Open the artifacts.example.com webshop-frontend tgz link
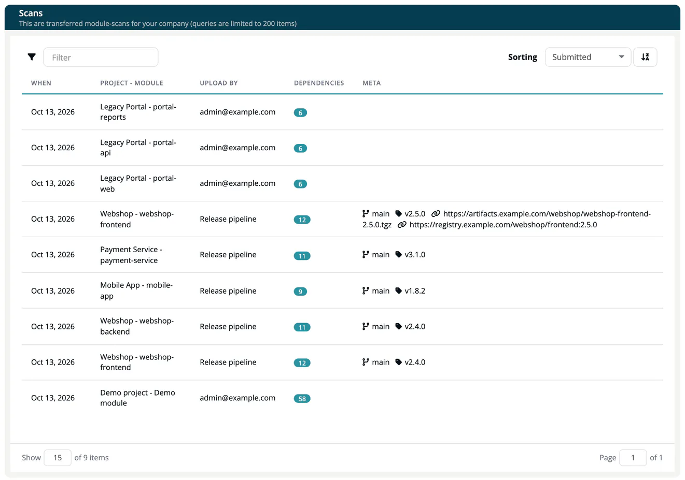The height and width of the screenshot is (480, 685). [507, 219]
